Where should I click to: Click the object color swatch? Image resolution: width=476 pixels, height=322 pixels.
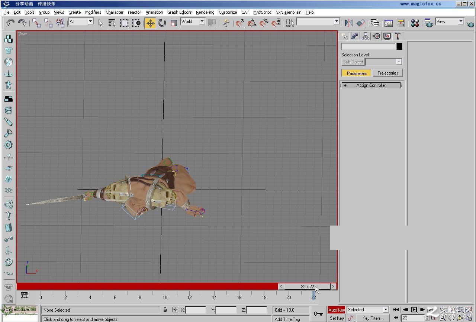[x=399, y=46]
